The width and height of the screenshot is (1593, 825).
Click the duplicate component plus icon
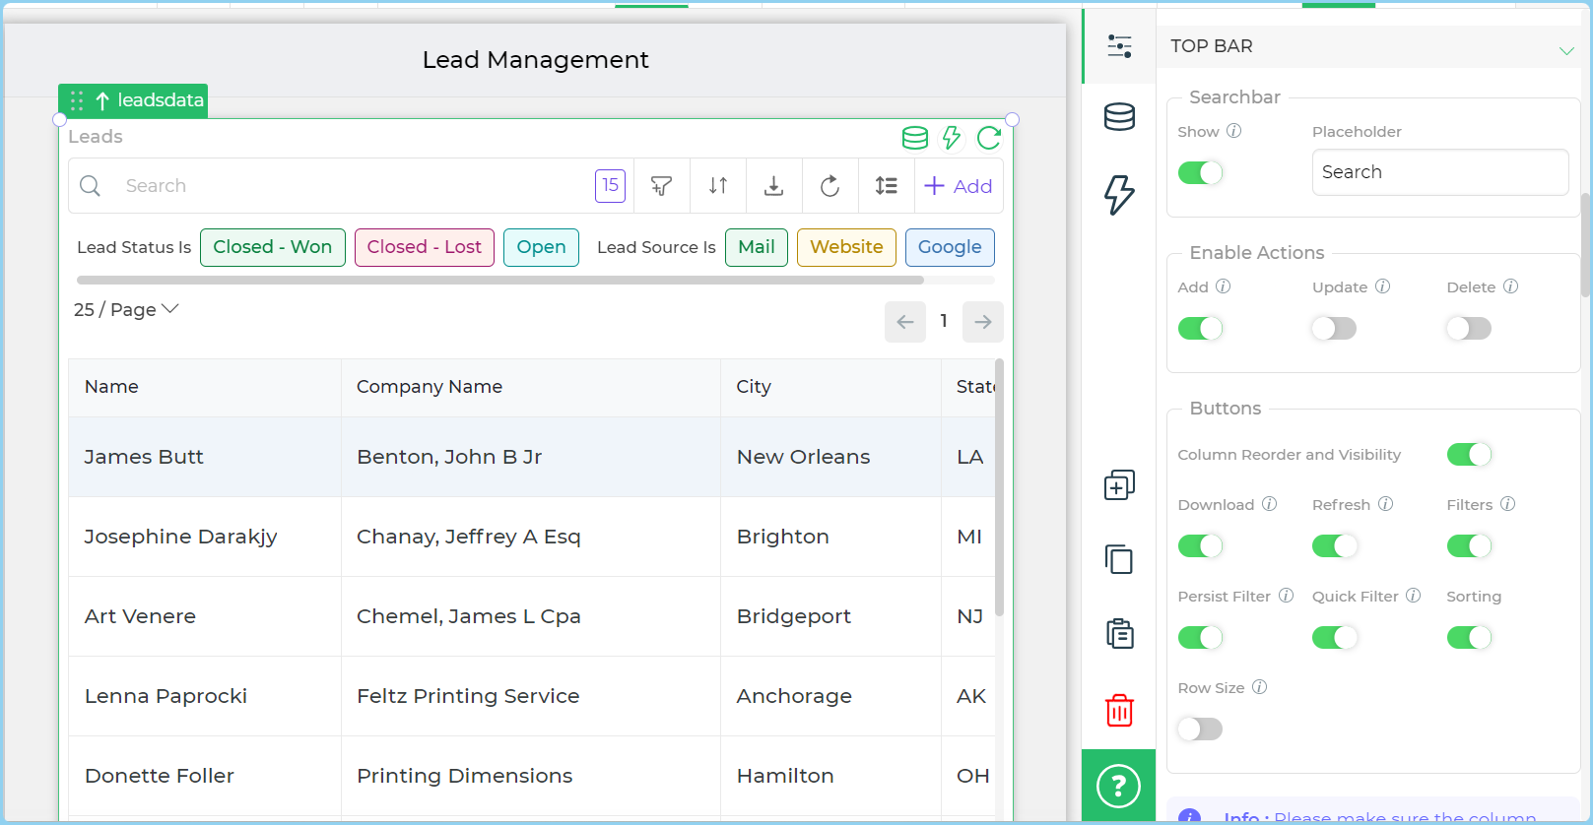click(1119, 484)
